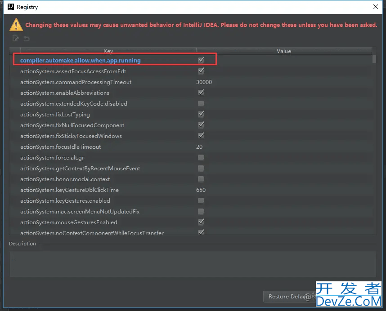Viewport: 386px width, 311px height.
Task: Click the registry table vertical scrollbar thumb
Action: coord(374,59)
